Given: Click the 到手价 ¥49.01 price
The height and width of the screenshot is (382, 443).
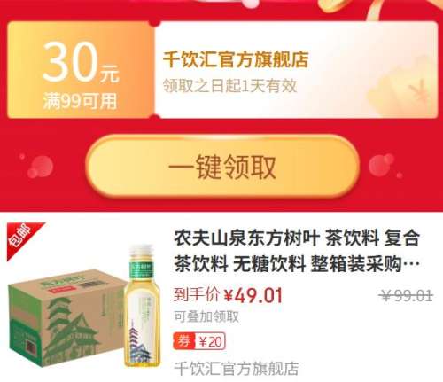Looking at the screenshot, I should click(228, 295).
